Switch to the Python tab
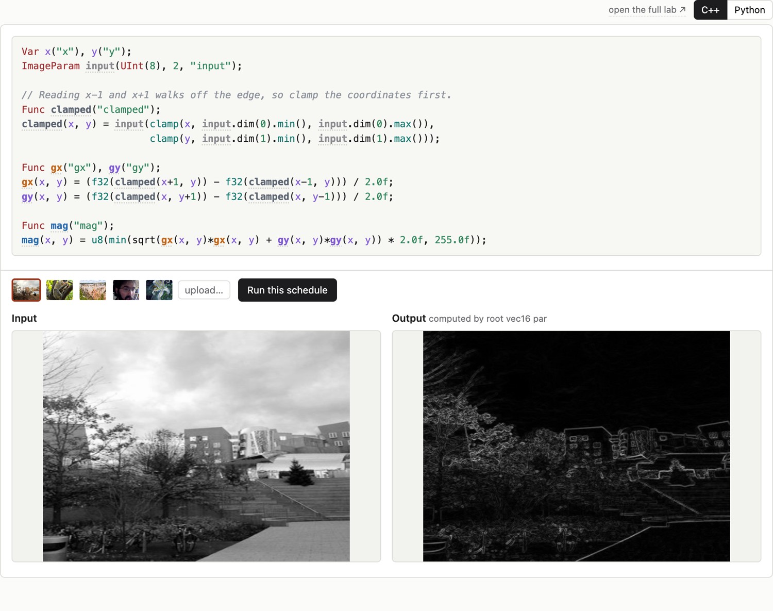 tap(749, 10)
